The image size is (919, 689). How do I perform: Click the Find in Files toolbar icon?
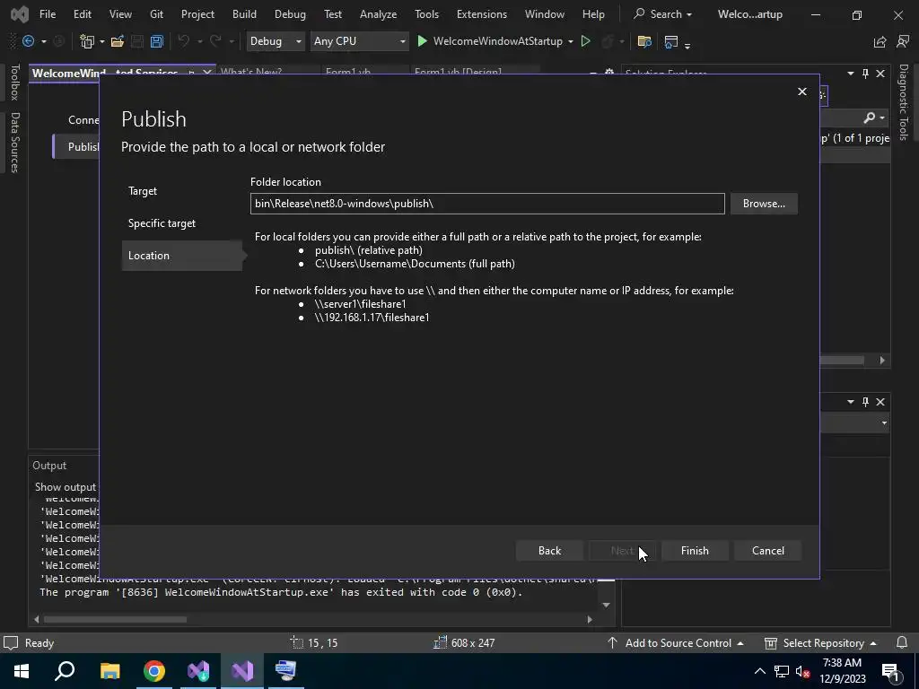(644, 41)
